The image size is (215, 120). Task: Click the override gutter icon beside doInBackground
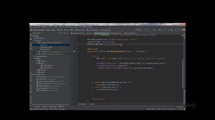coord(74,51)
